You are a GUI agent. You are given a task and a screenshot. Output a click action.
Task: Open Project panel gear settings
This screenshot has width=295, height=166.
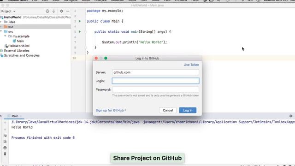coord(61,11)
